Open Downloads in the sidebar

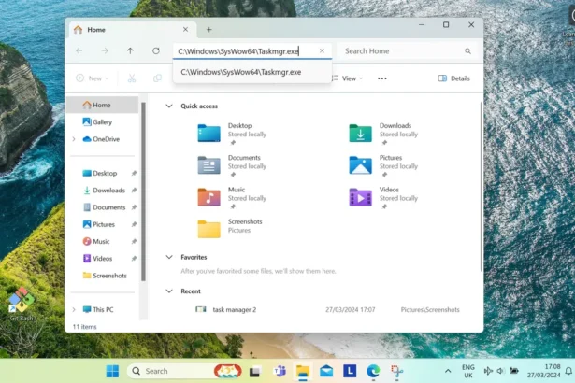pos(105,191)
